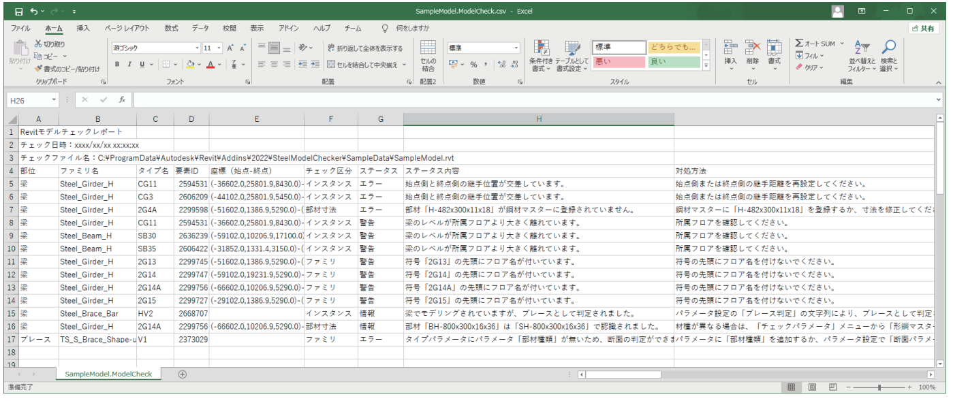Toggle Bold formatting
The height and width of the screenshot is (401, 953).
pyautogui.click(x=117, y=65)
